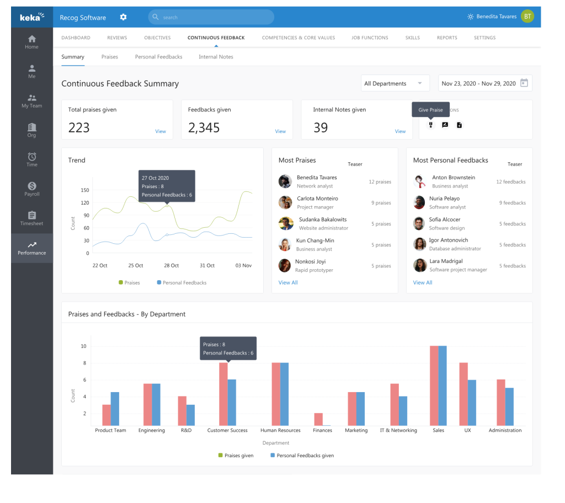Open the Reports tab
This screenshot has width=565, height=503.
coord(447,38)
